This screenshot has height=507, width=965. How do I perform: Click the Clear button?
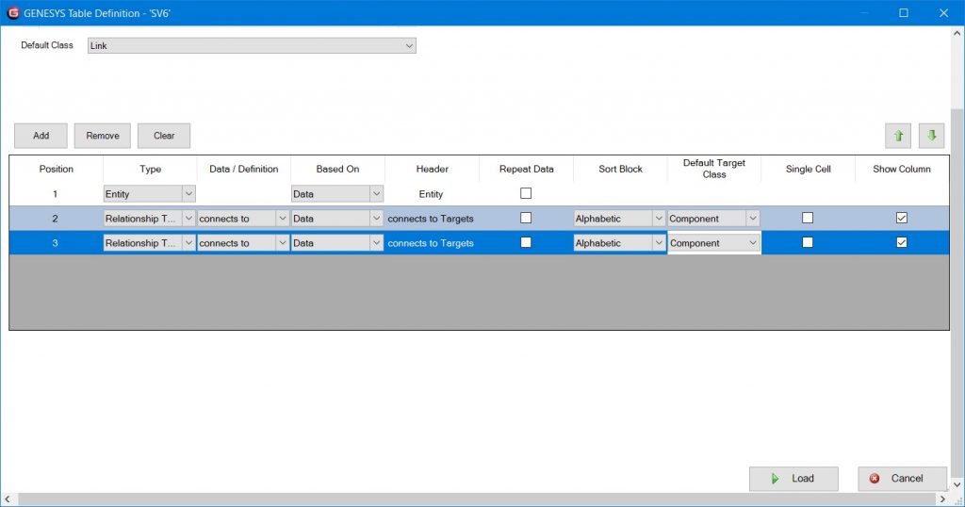(164, 136)
